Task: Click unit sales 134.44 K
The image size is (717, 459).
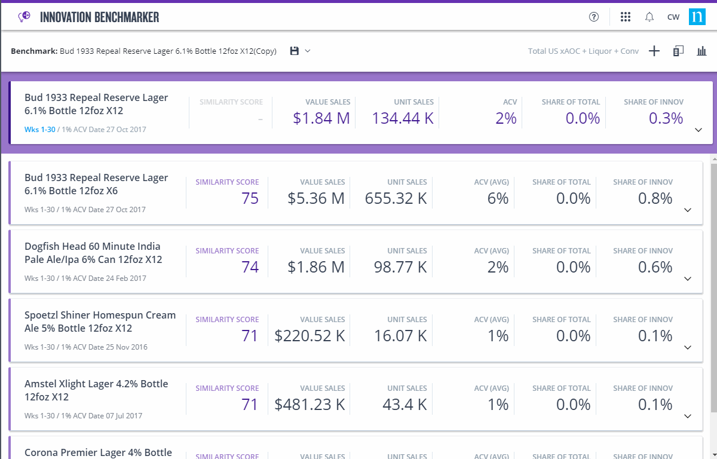Action: (x=403, y=118)
